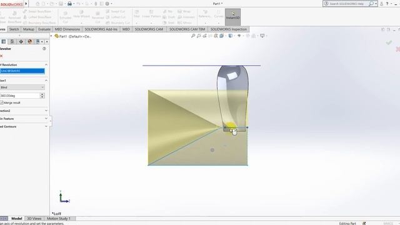
Task: Expand the Selected Contours section
Action: click(46, 126)
